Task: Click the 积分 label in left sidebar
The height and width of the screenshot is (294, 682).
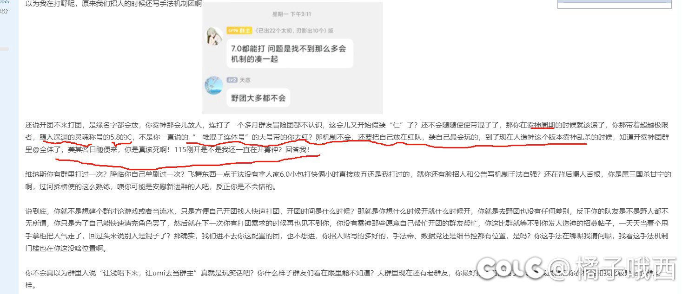Action: point(4,11)
